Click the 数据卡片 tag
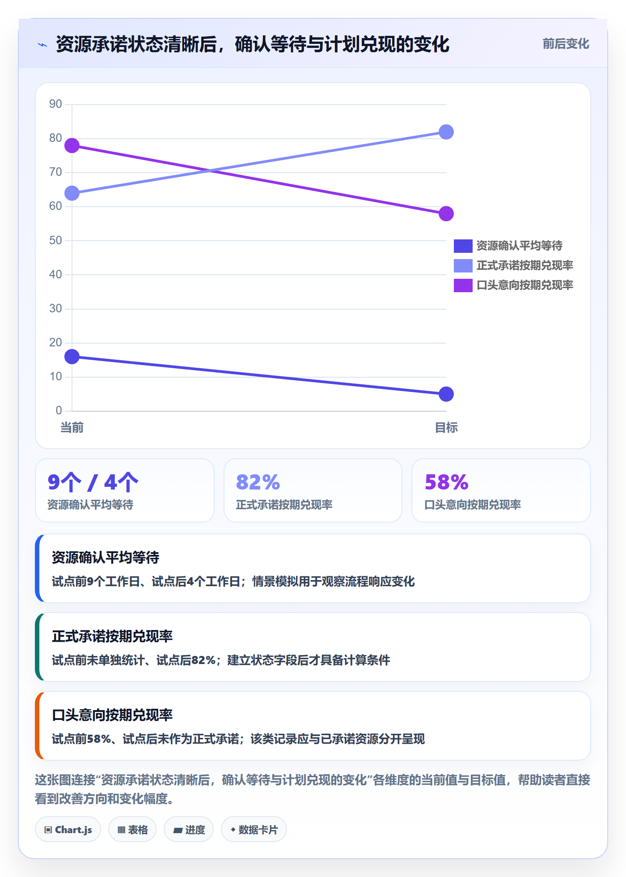 (x=254, y=830)
